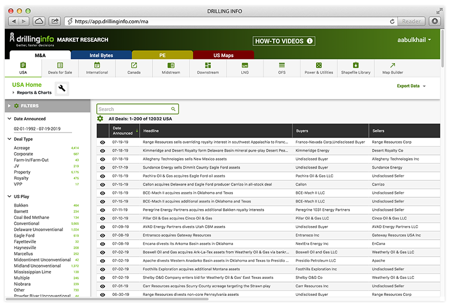Click the FILTERS gear icon
Image resolution: width=450 pixels, height=307 pixels.
click(x=16, y=106)
